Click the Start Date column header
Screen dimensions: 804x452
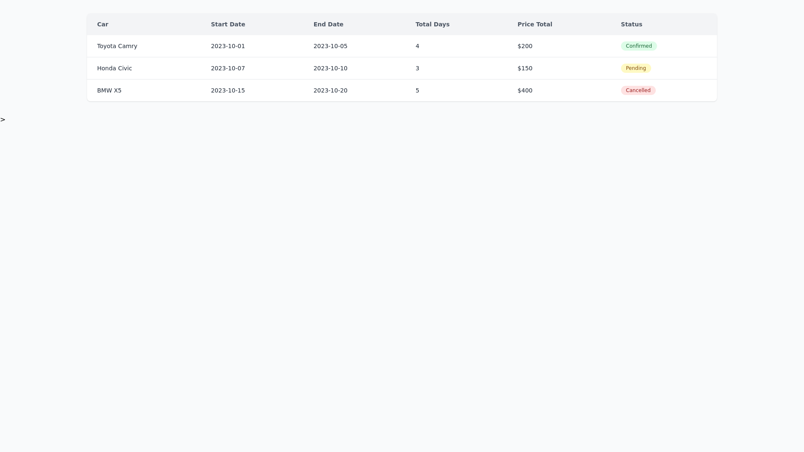(228, 24)
